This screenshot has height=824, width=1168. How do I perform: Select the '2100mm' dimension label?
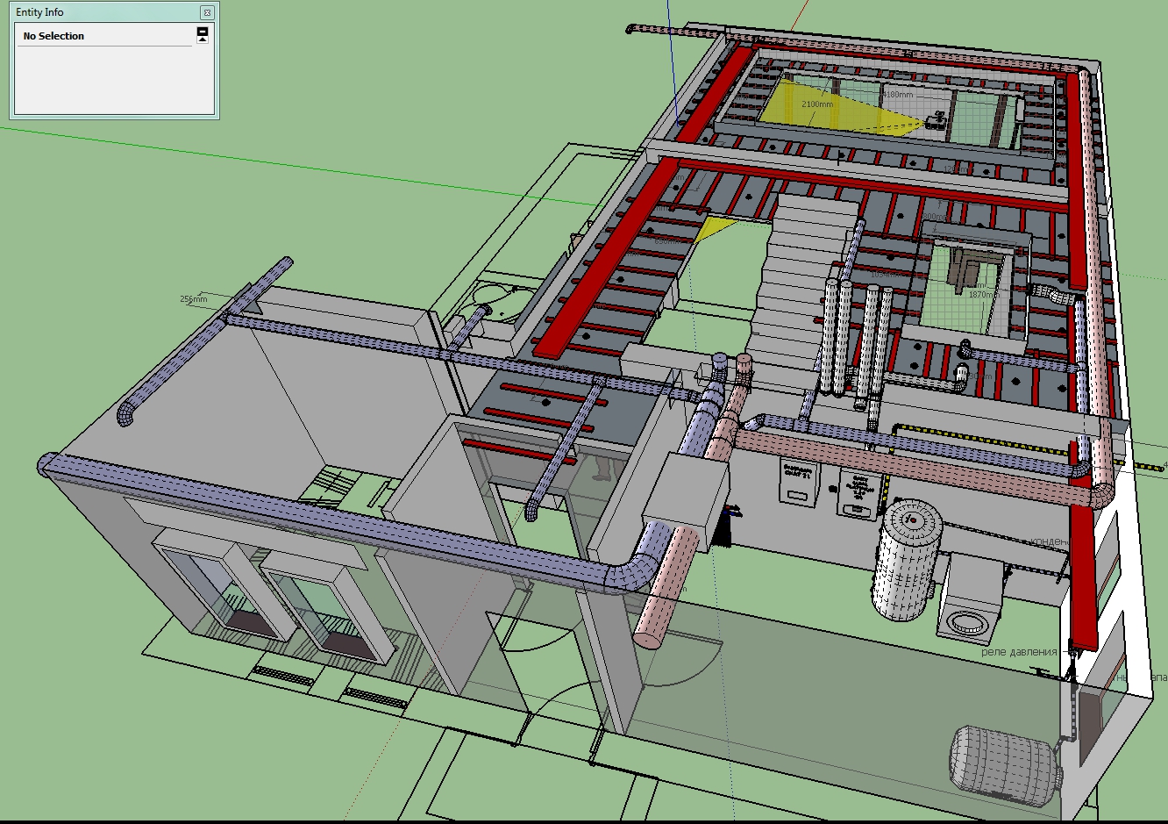point(817,104)
